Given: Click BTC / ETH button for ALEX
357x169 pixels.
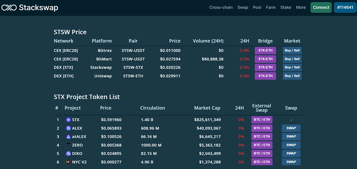Looking at the screenshot, I should (x=262, y=128).
